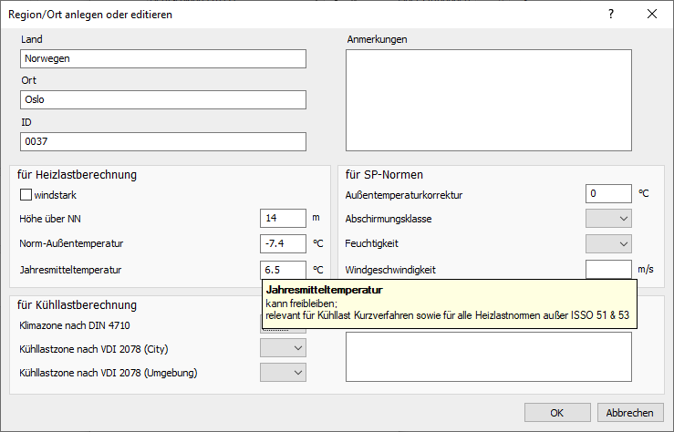Open the Abschirmungsklasse dropdown
This screenshot has height=432, width=674.
(608, 219)
